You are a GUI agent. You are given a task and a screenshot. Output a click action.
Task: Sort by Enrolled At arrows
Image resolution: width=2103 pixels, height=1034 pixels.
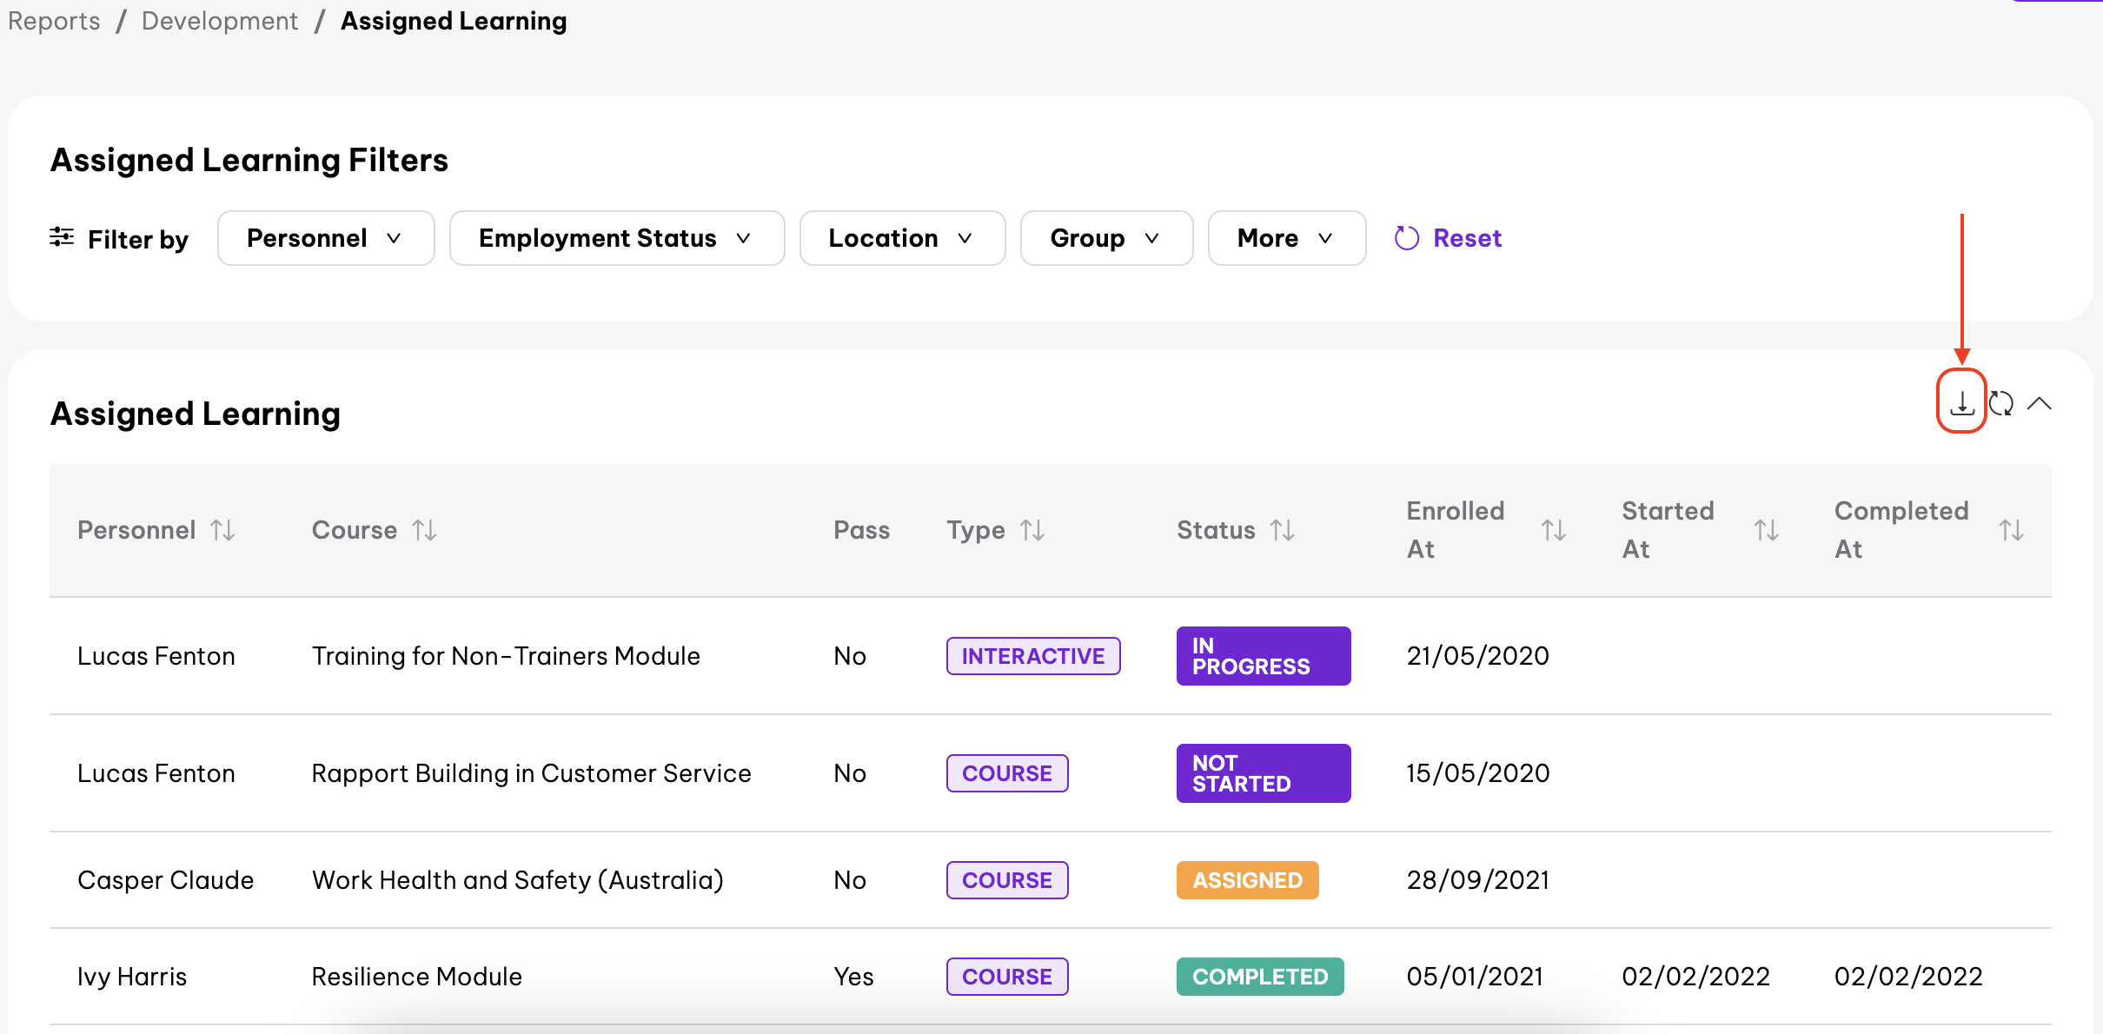coord(1553,530)
